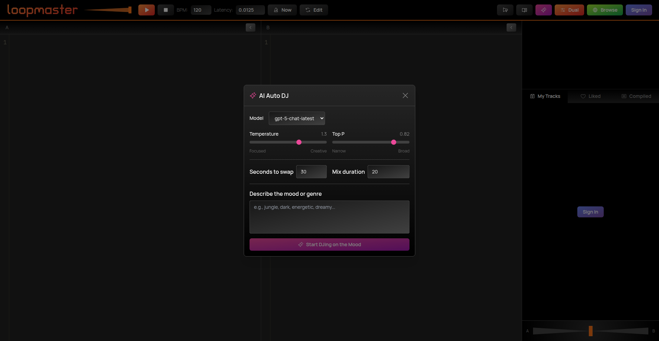Screen dimensions: 659x341
Task: Toggle Dual deck mode
Action: coord(569,10)
